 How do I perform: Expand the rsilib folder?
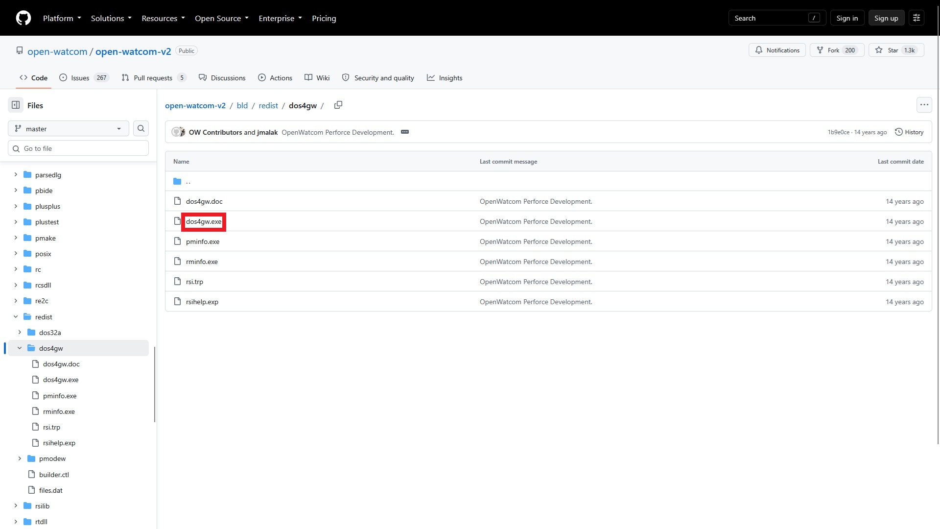pyautogui.click(x=16, y=506)
